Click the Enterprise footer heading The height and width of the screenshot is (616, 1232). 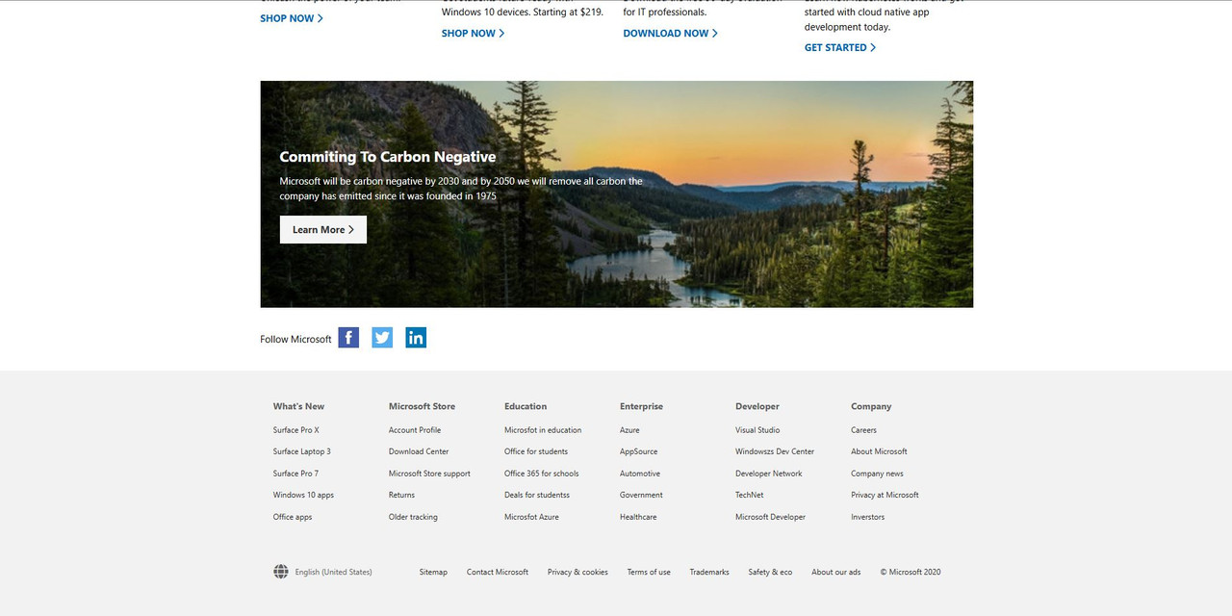click(641, 406)
